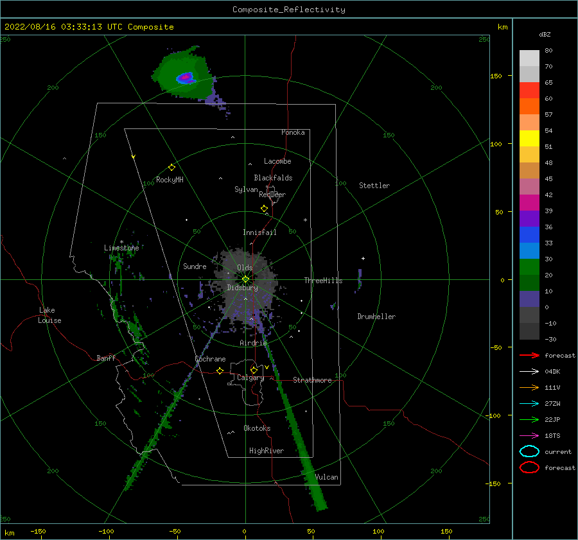Click the Vulcan label

[326, 477]
